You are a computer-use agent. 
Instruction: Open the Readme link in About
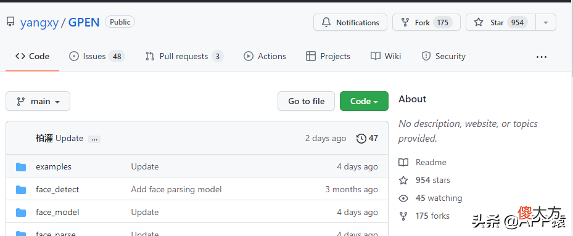pyautogui.click(x=431, y=162)
